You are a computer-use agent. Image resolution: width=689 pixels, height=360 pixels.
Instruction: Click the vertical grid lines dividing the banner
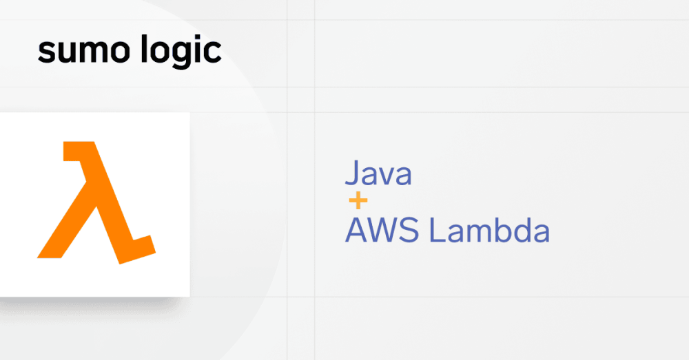coord(301,180)
